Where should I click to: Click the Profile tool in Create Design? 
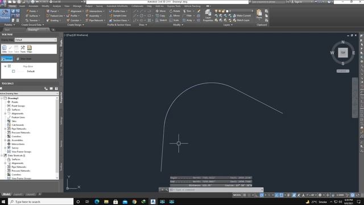coord(73,15)
